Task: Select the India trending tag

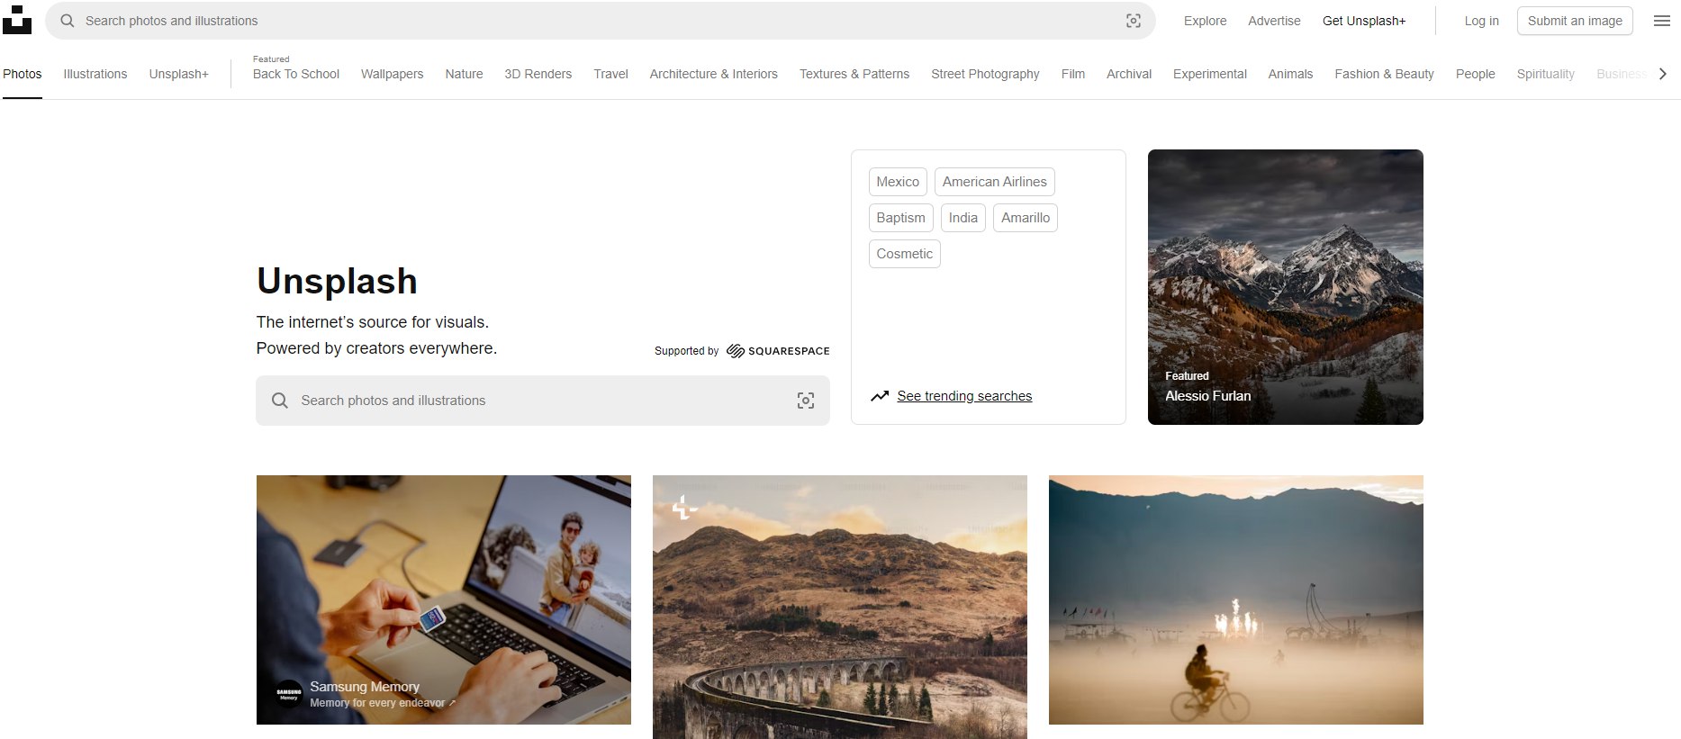Action: 963,218
